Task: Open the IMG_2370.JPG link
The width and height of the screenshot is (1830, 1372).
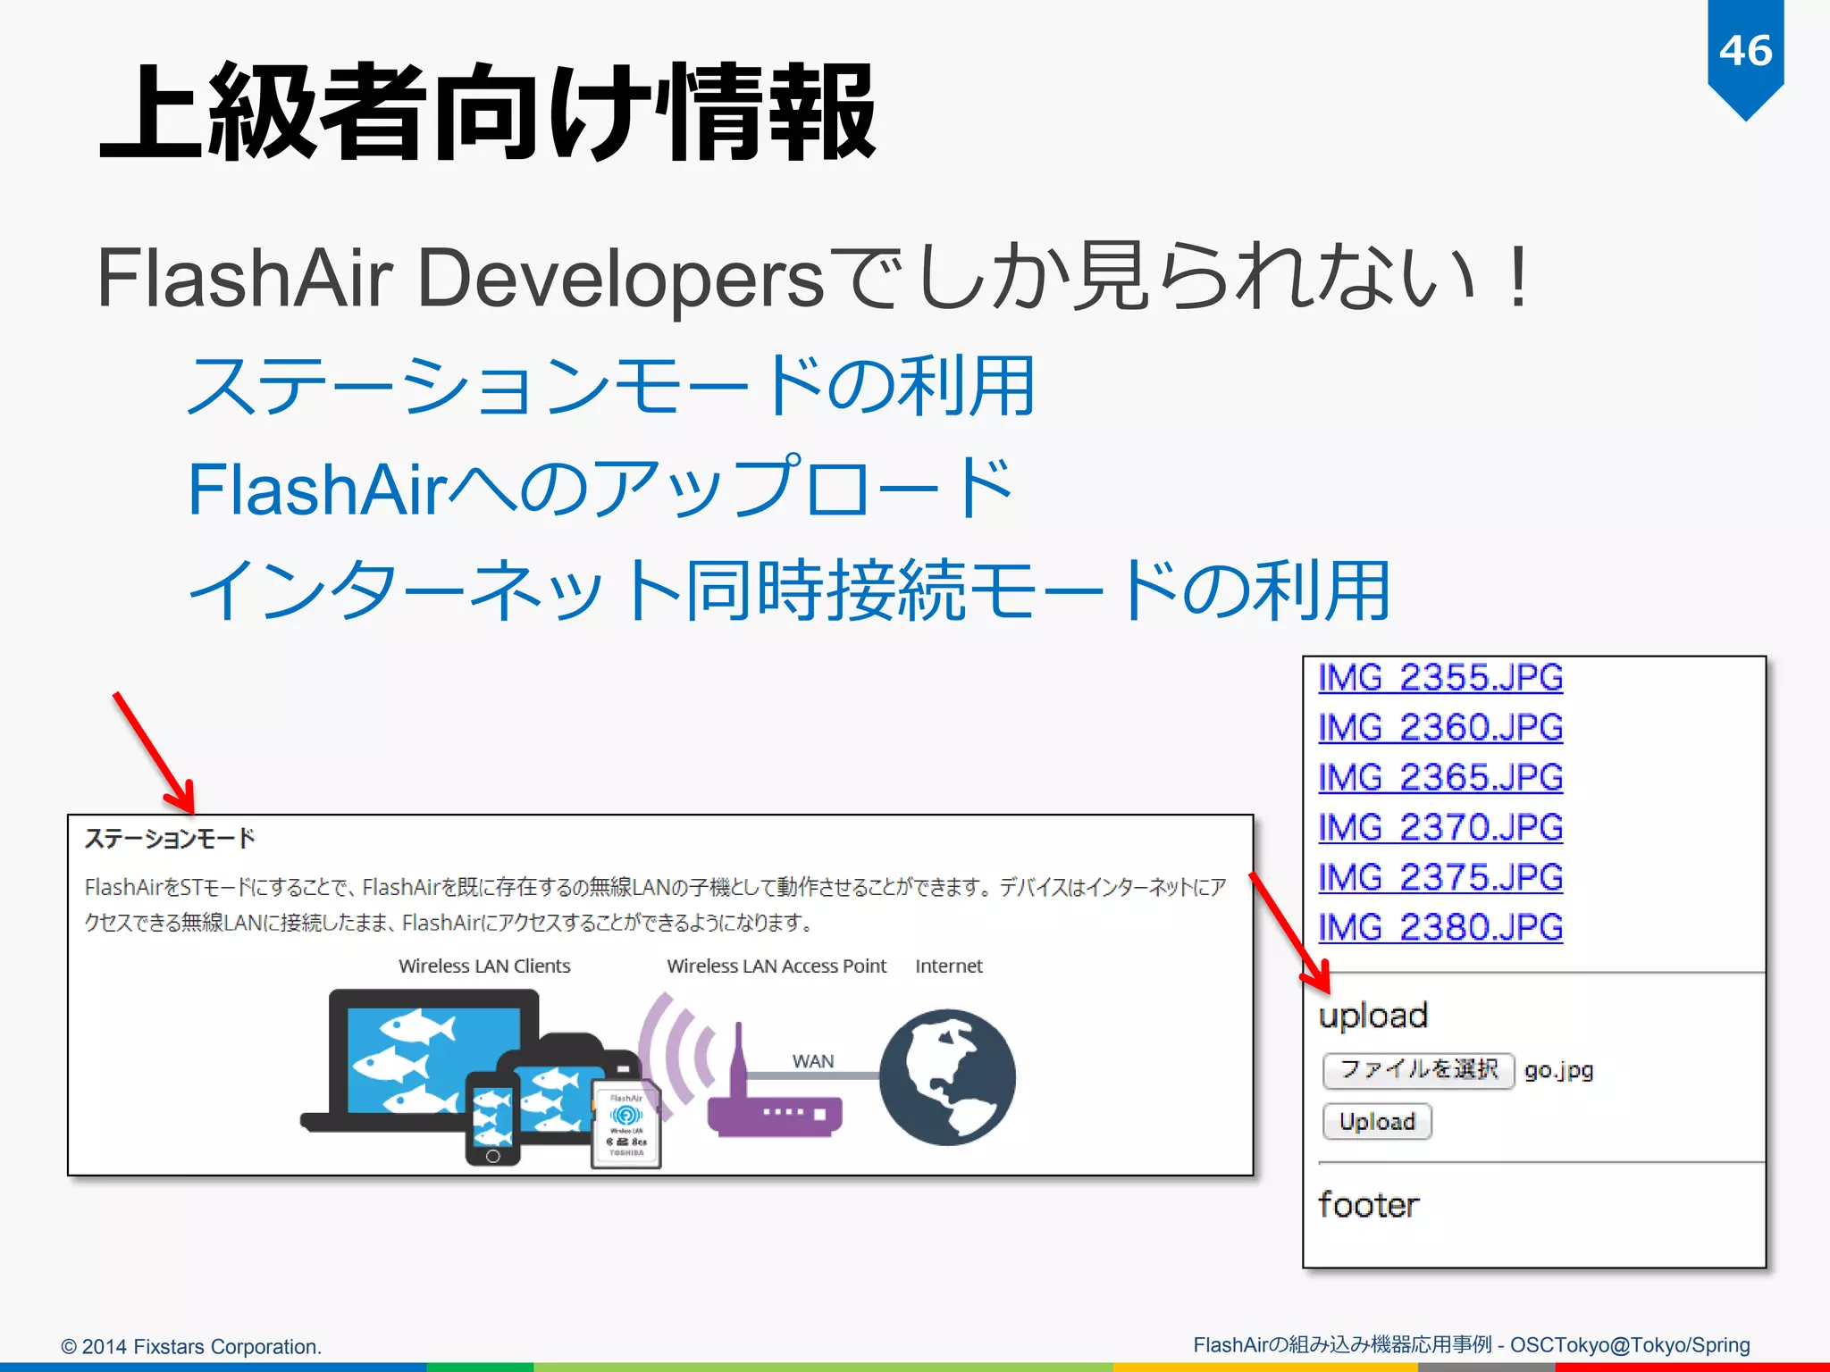Action: 1440,828
